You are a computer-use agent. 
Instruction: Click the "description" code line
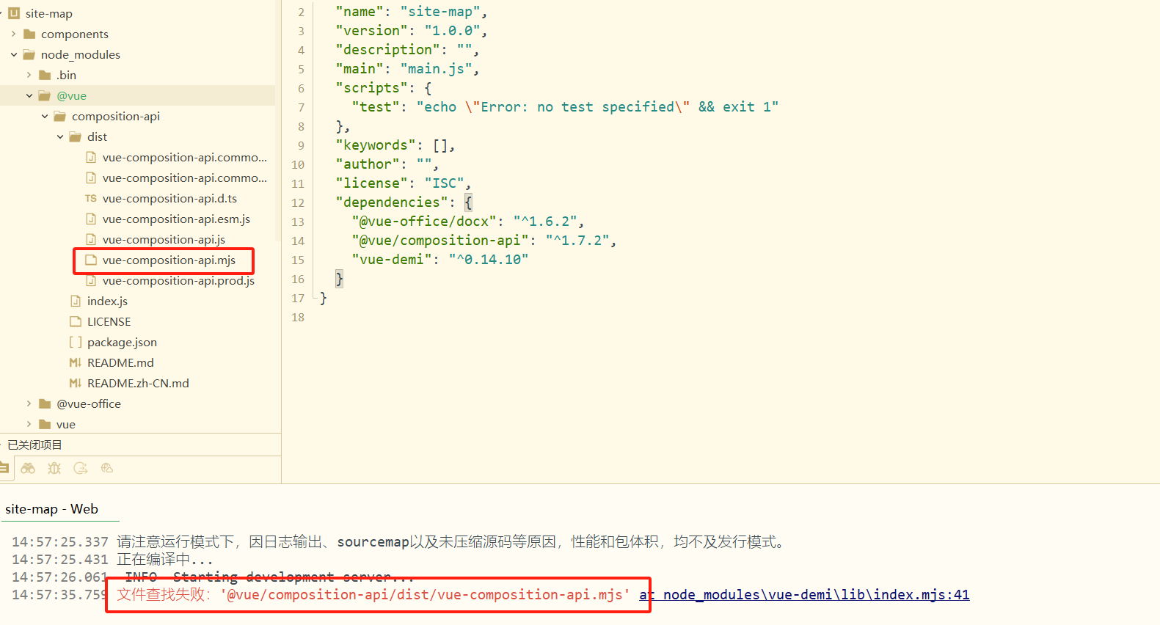point(407,50)
